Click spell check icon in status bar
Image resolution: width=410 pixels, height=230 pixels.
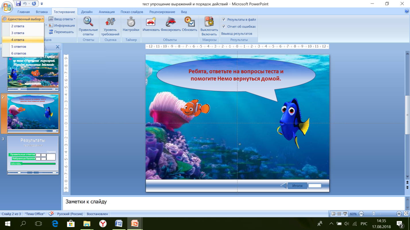pos(51,214)
